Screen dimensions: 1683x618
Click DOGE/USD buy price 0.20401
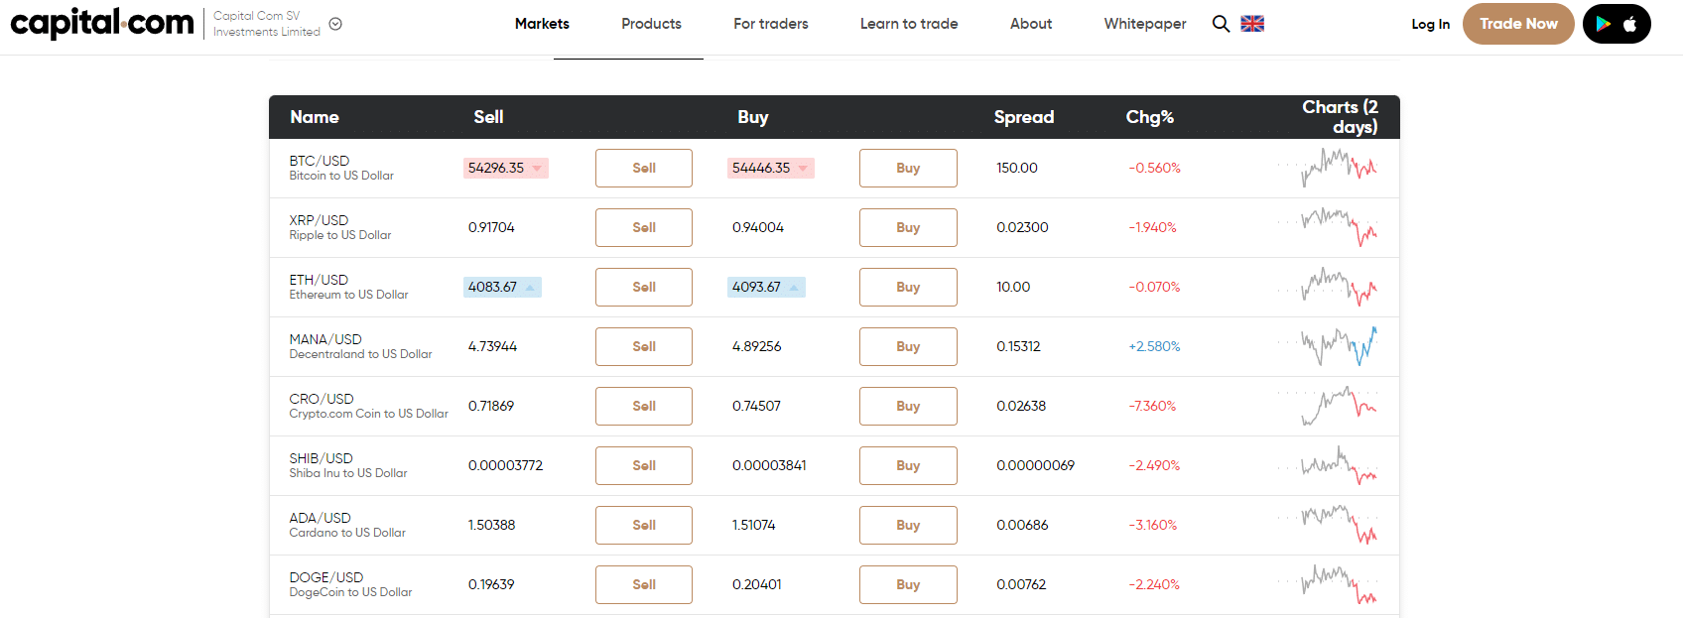tap(756, 584)
